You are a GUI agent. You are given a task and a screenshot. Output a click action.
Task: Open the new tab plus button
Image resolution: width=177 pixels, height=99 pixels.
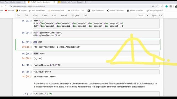coord(90,2)
